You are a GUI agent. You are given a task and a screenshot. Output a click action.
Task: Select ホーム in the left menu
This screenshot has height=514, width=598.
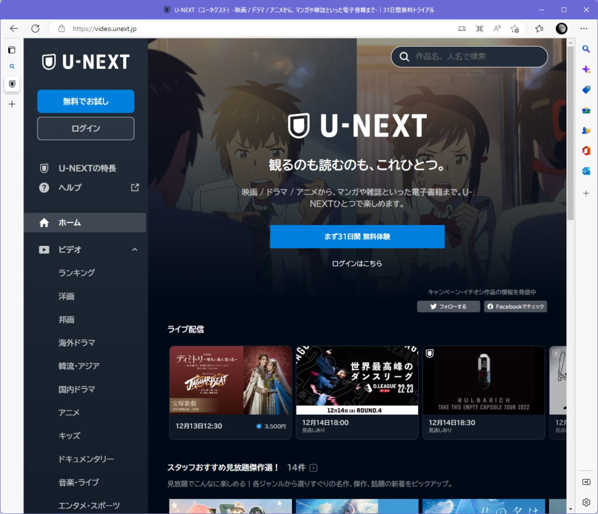click(85, 223)
